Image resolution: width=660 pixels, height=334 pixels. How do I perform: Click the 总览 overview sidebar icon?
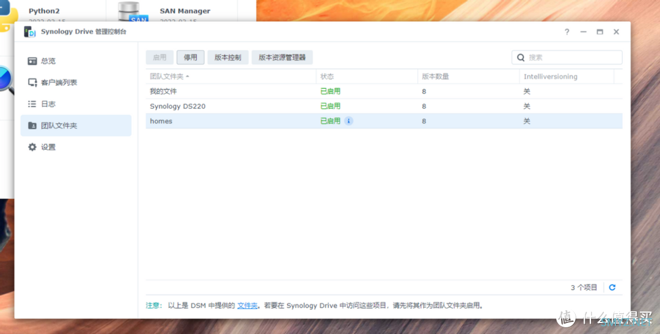(x=32, y=62)
